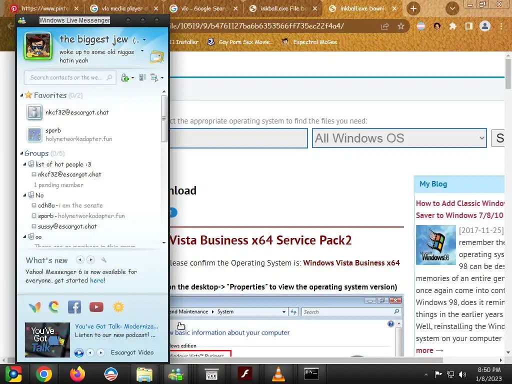The width and height of the screenshot is (512, 384).
Task: Open the YouTube icon in Messenger
Action: (x=96, y=307)
